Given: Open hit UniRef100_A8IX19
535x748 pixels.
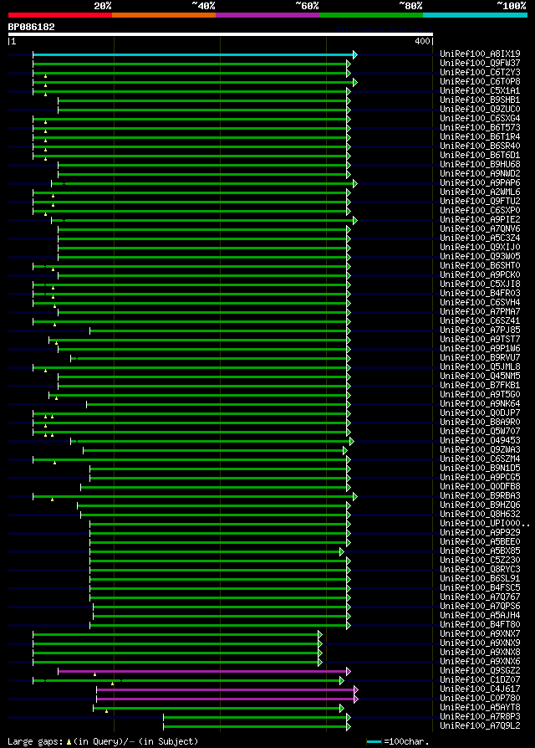Looking at the screenshot, I should 480,54.
